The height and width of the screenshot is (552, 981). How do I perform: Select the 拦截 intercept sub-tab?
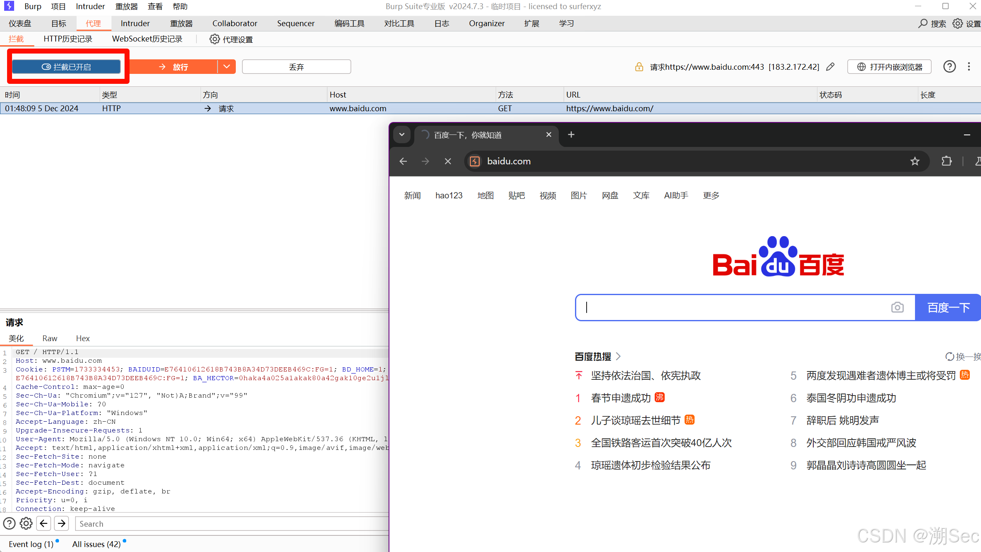[x=16, y=39]
